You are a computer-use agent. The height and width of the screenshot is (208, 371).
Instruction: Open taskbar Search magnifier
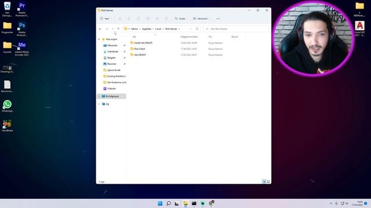tap(169, 203)
